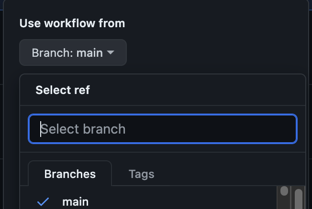Click the "Select ref" panel header
This screenshot has width=312, height=209.
[x=63, y=90]
